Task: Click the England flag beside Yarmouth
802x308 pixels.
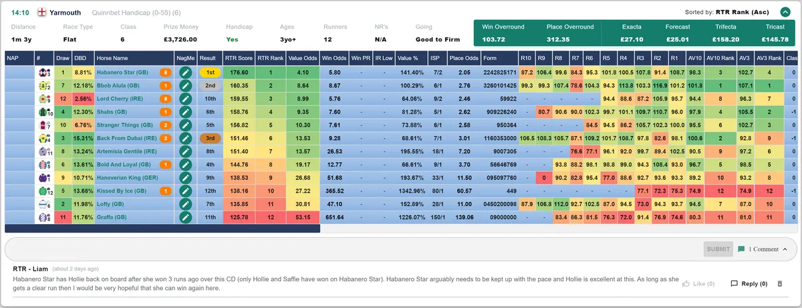Action: click(42, 12)
